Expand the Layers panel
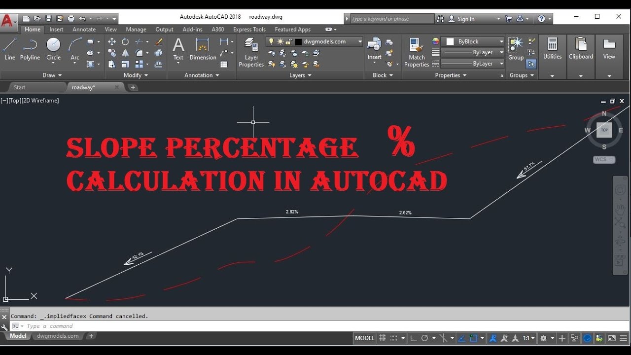The width and height of the screenshot is (631, 355). (x=301, y=75)
